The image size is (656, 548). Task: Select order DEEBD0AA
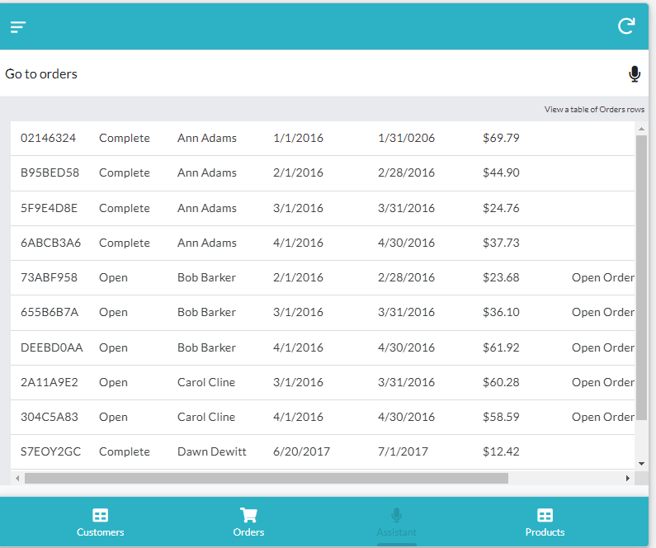click(x=52, y=347)
